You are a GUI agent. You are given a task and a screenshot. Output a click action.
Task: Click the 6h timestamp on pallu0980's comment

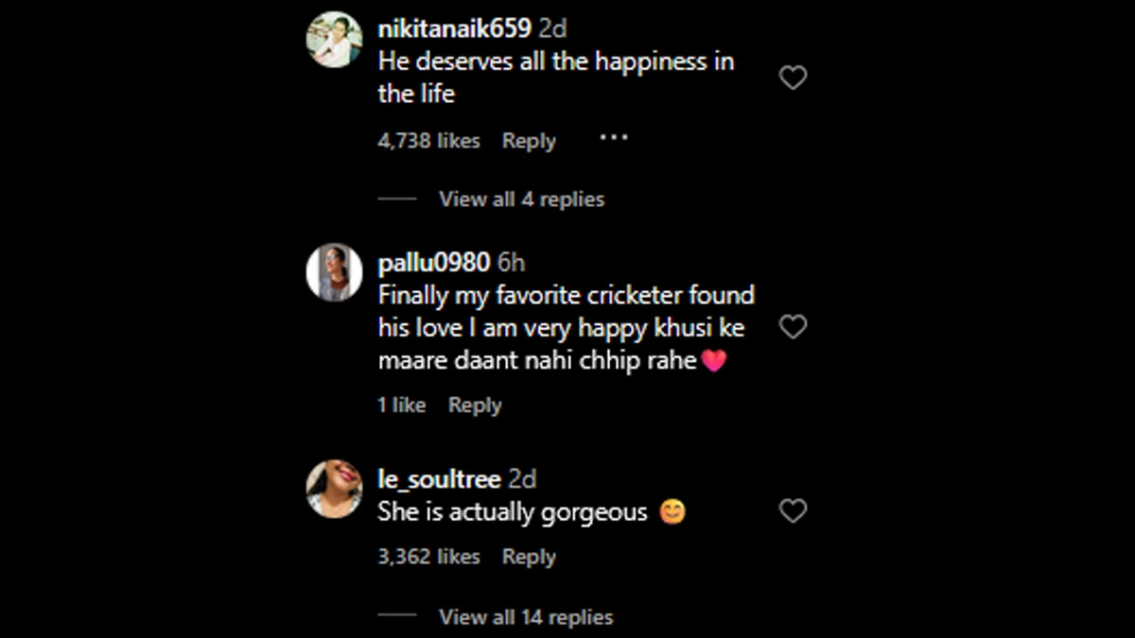511,262
